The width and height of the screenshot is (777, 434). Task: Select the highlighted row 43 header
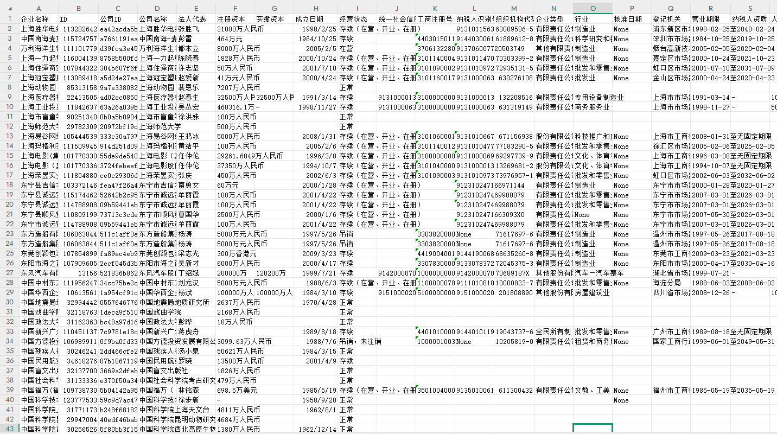(x=9, y=429)
